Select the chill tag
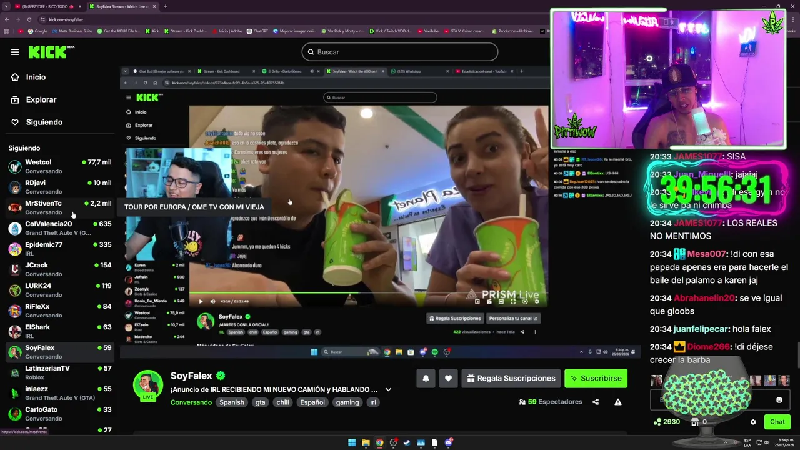 click(x=282, y=402)
